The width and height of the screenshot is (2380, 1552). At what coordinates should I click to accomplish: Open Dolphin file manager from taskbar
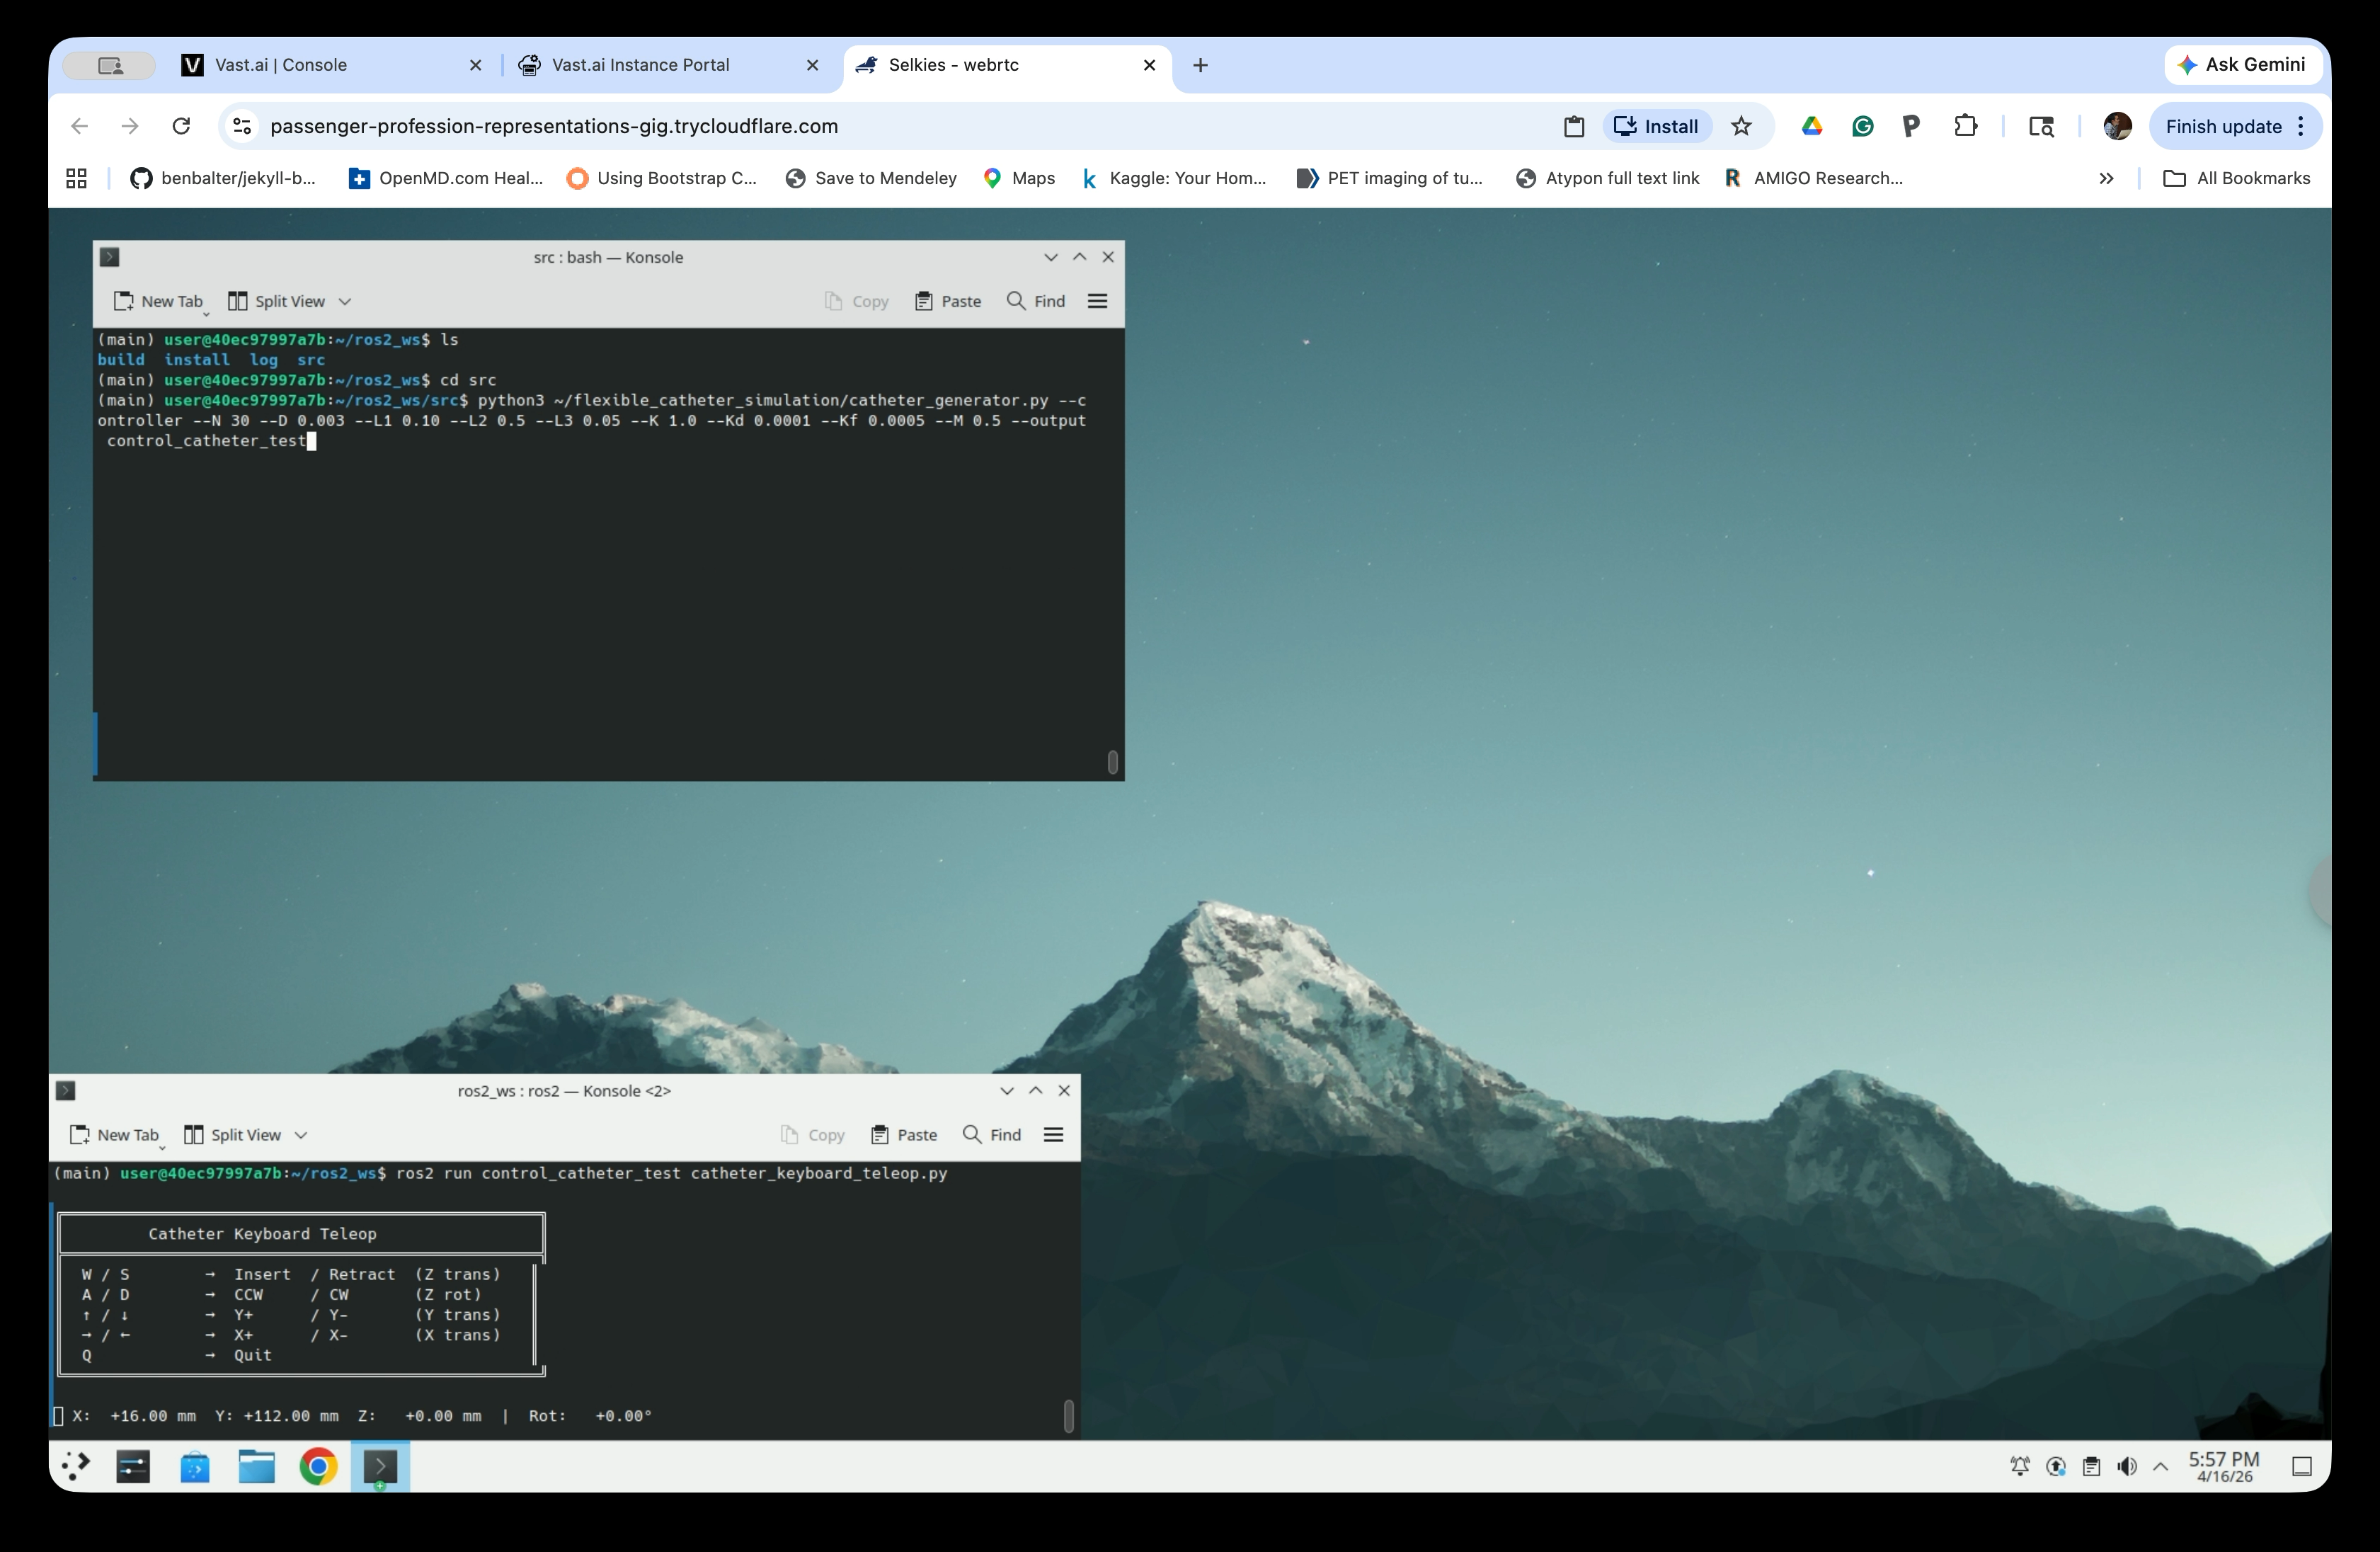(256, 1467)
